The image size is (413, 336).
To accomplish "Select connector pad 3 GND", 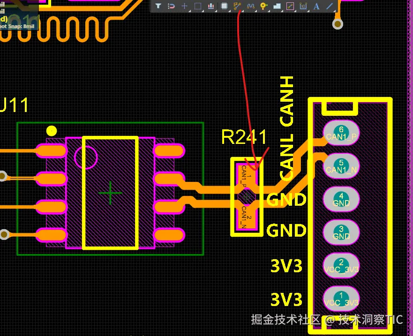I will [x=341, y=232].
